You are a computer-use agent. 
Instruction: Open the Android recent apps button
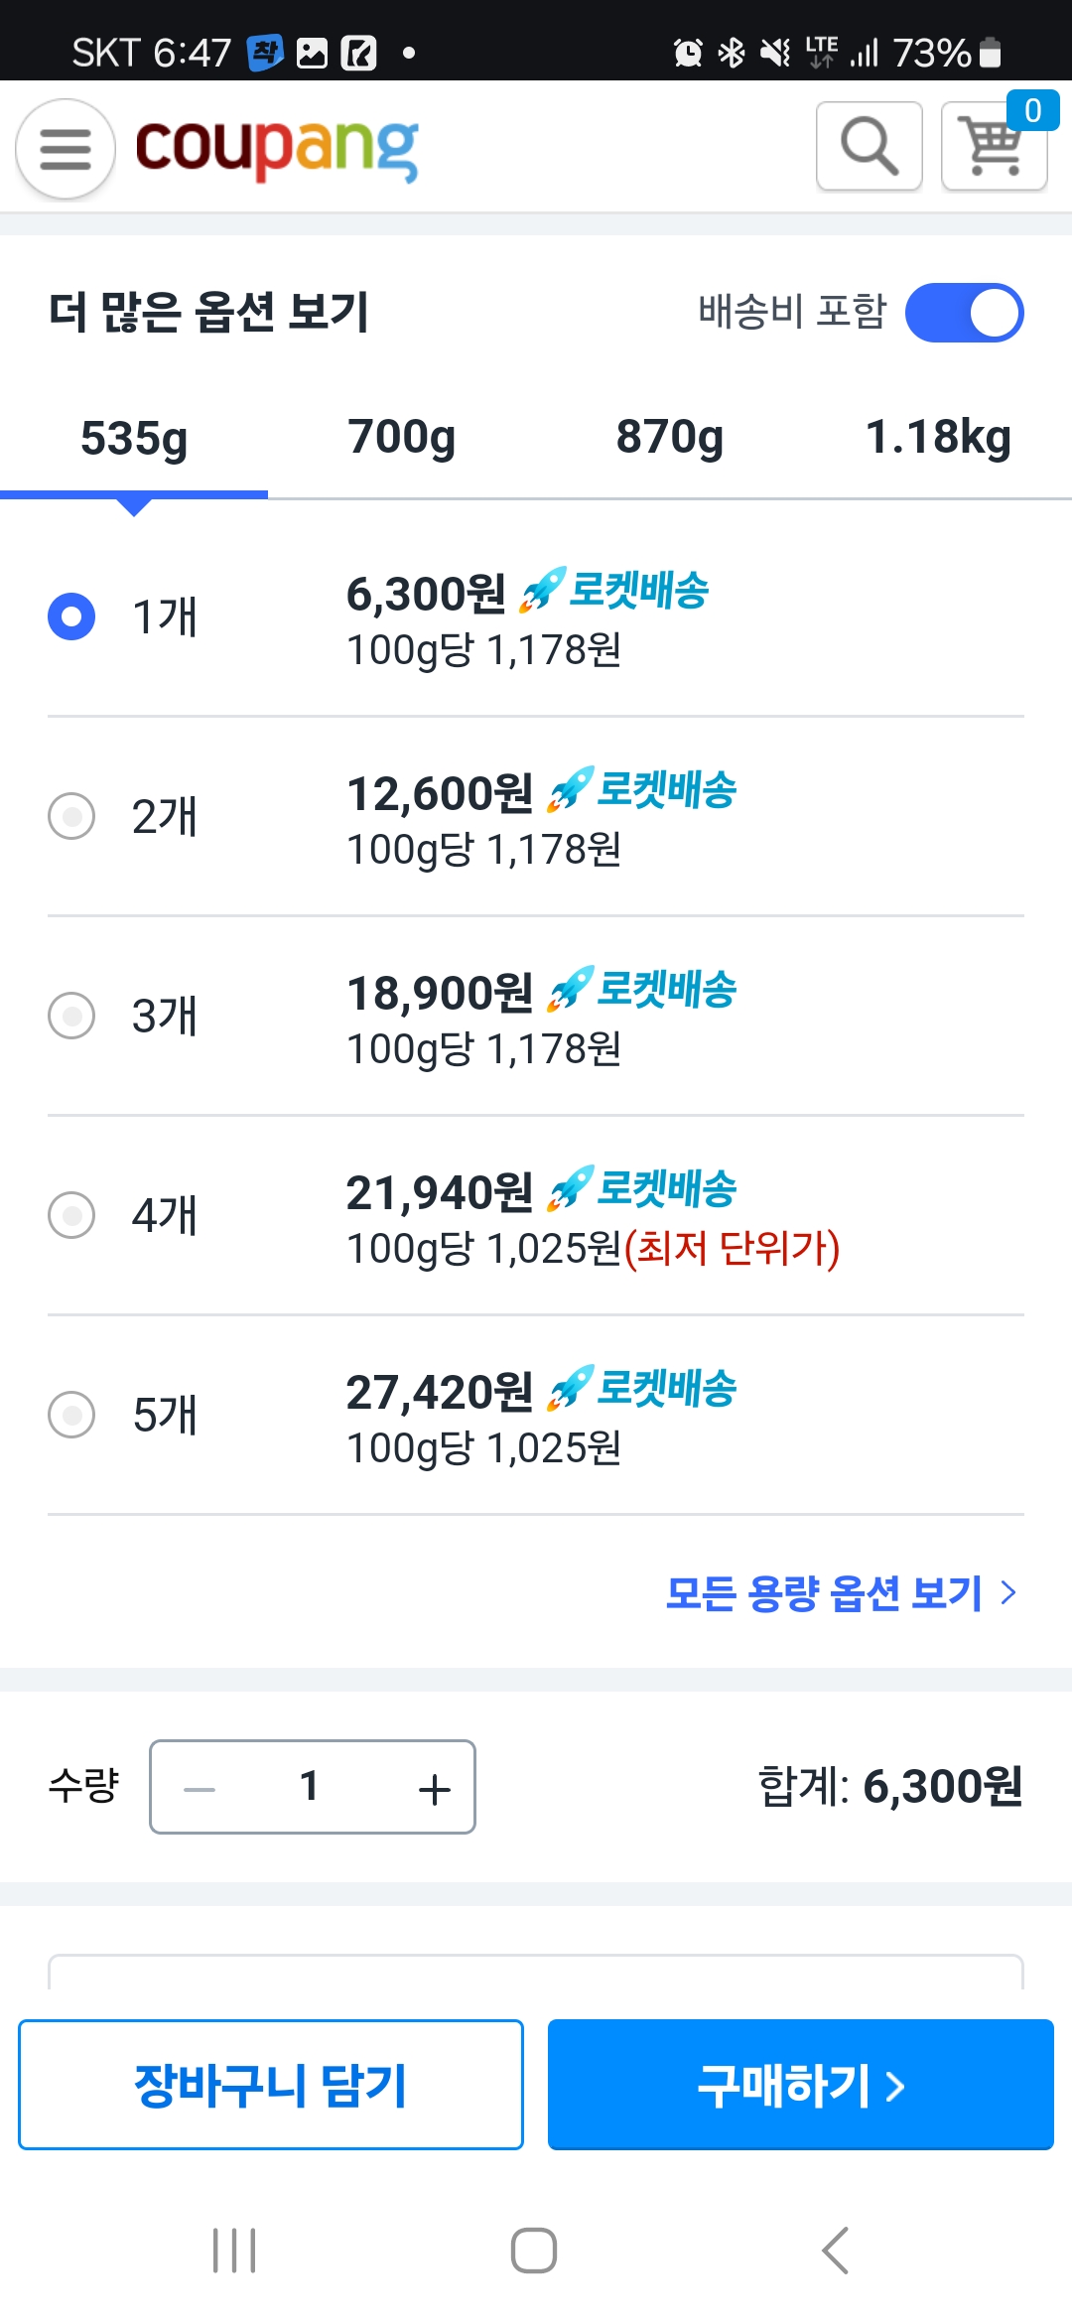coord(234,2250)
